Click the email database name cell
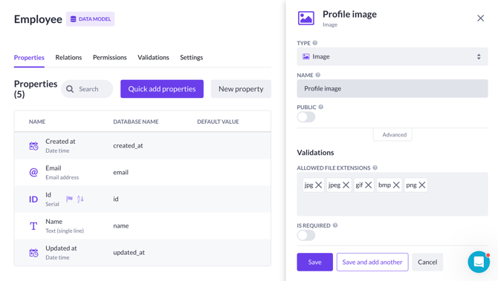The width and height of the screenshot is (498, 281). 120,172
